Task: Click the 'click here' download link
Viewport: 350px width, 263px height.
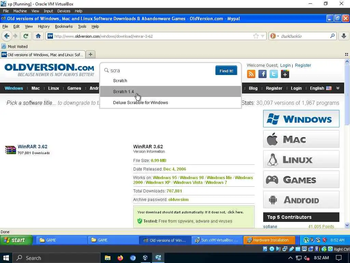Action: [x=235, y=212]
